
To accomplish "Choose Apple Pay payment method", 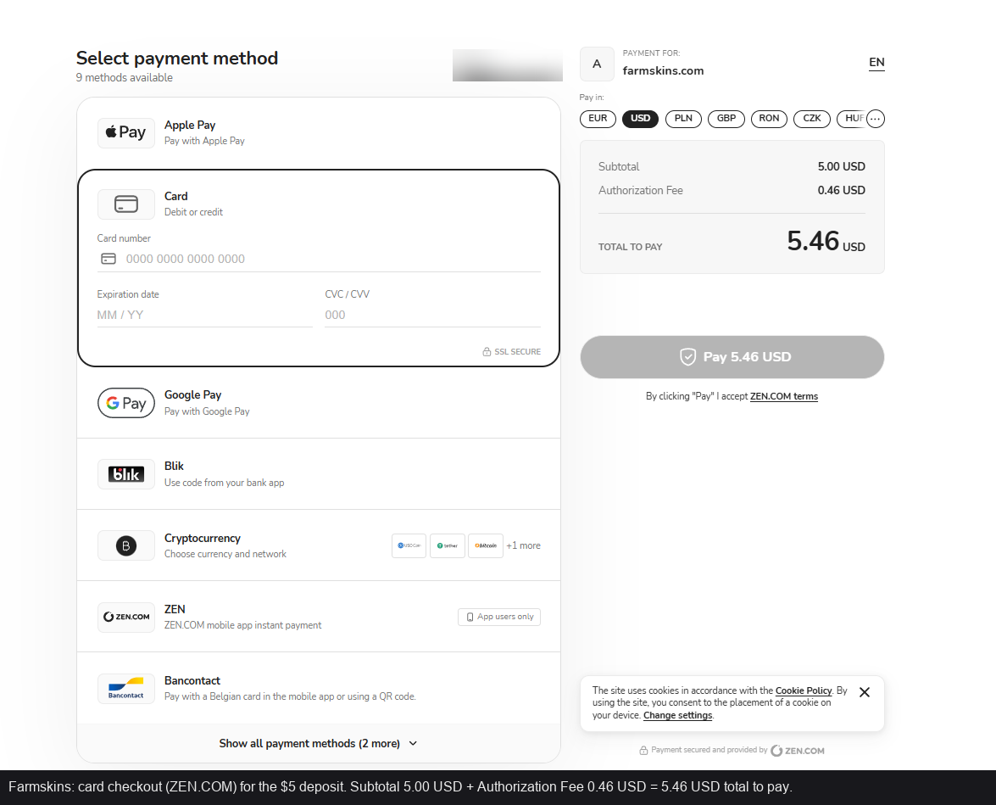I will coord(319,133).
